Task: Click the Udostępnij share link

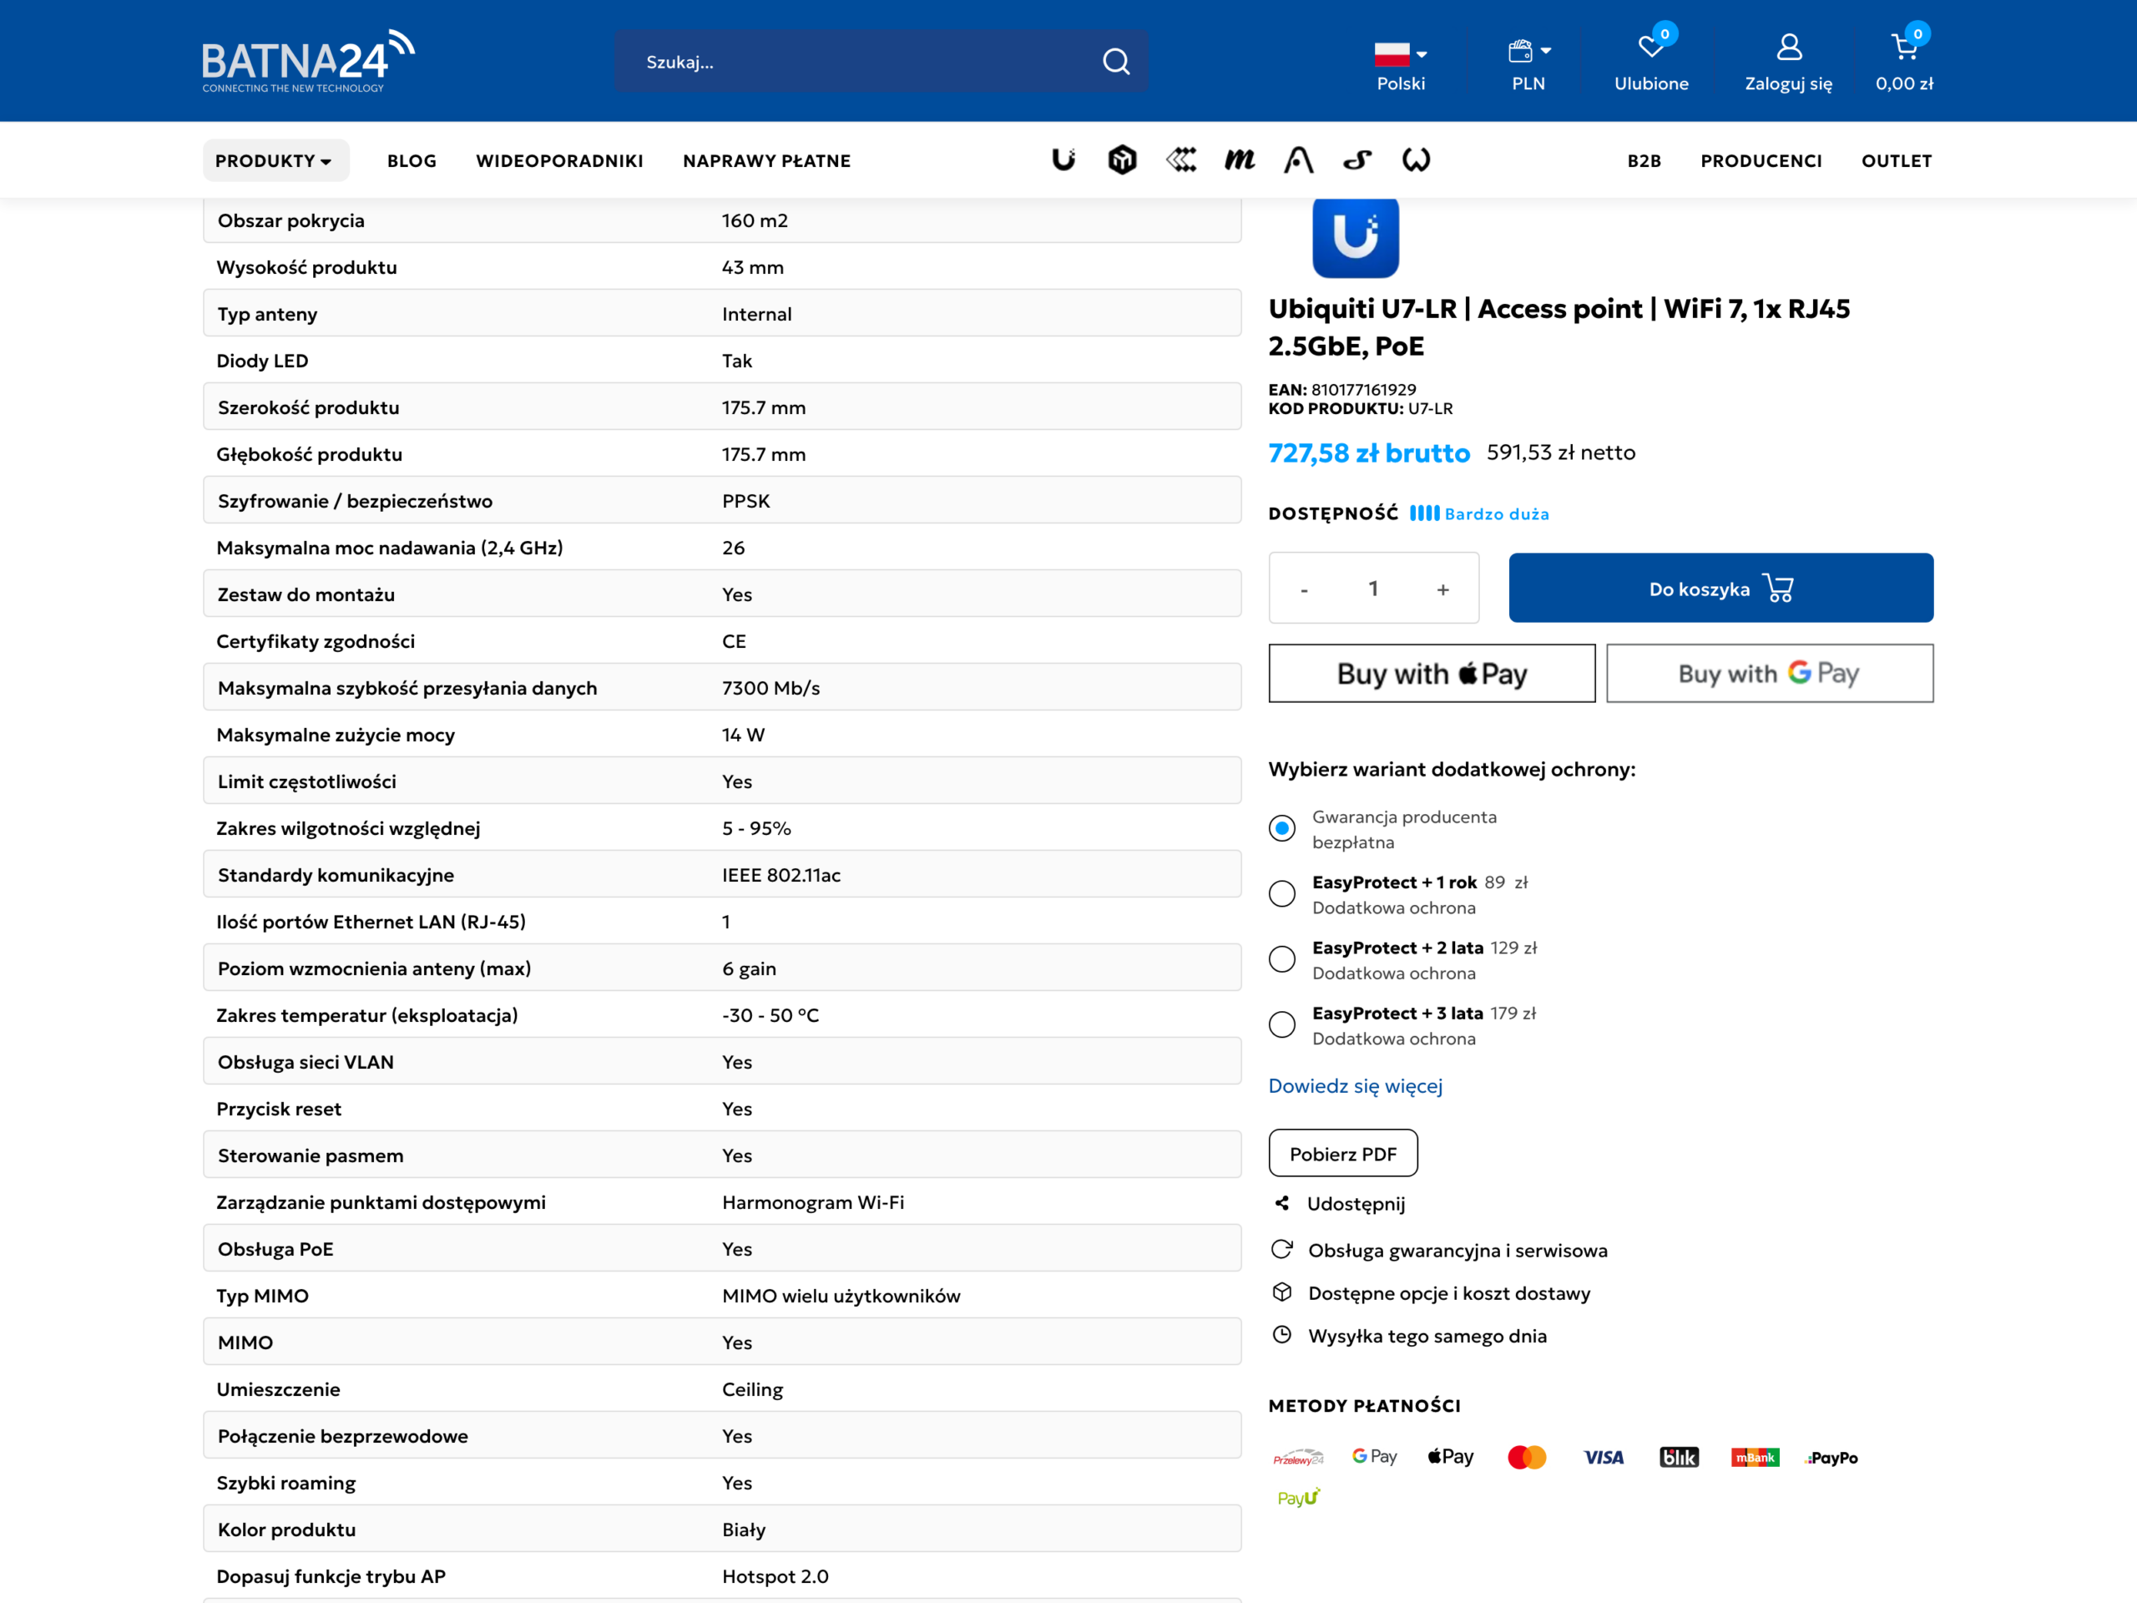Action: coord(1356,1203)
